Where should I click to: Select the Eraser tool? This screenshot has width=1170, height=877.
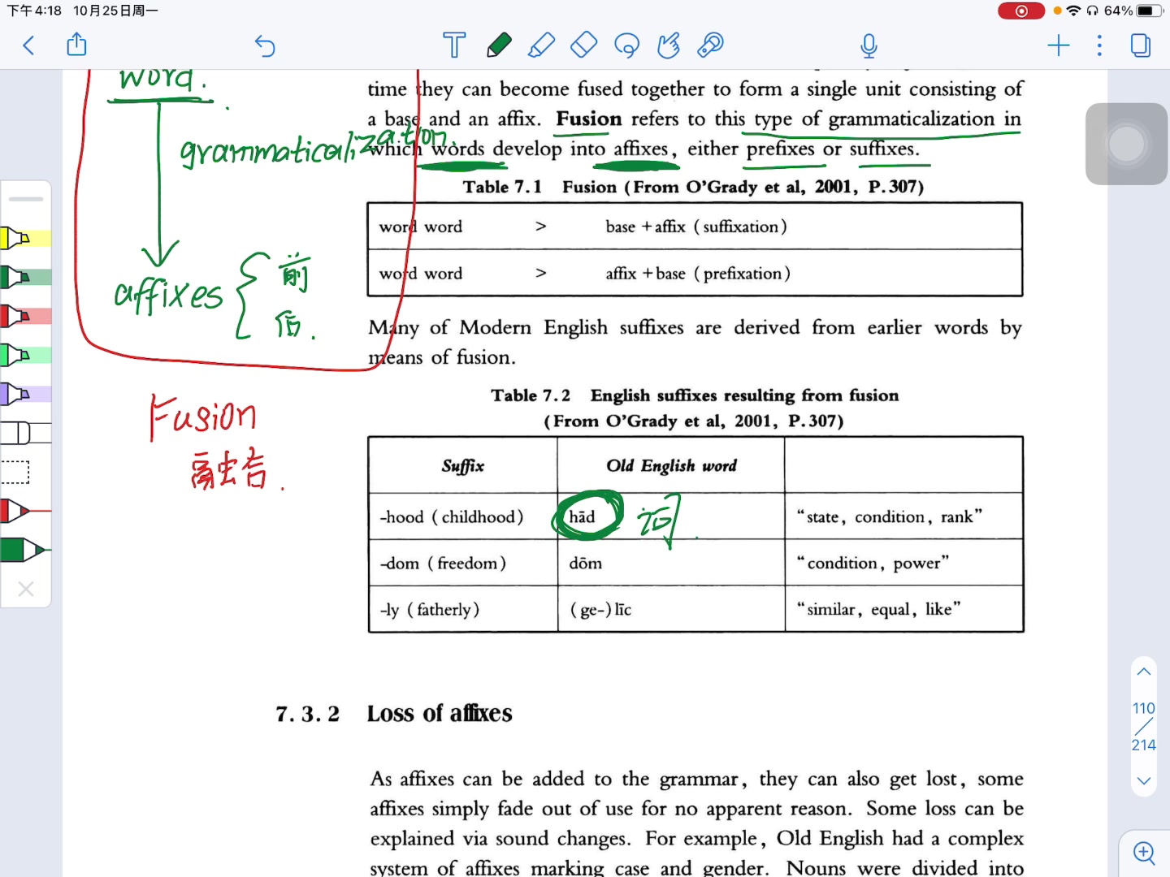[584, 45]
